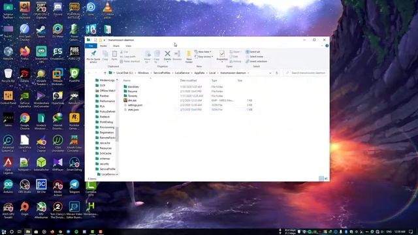Screen dimensions: 418x235
Task: Select the GeForce Experience desktop icon
Action: (25, 99)
